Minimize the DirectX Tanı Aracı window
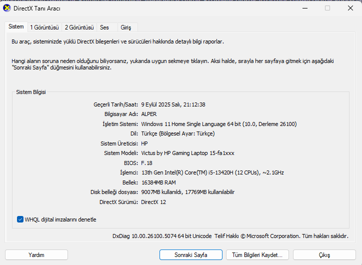 [305, 8]
